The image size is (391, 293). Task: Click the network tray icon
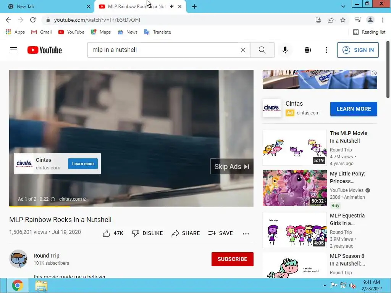coord(343,285)
